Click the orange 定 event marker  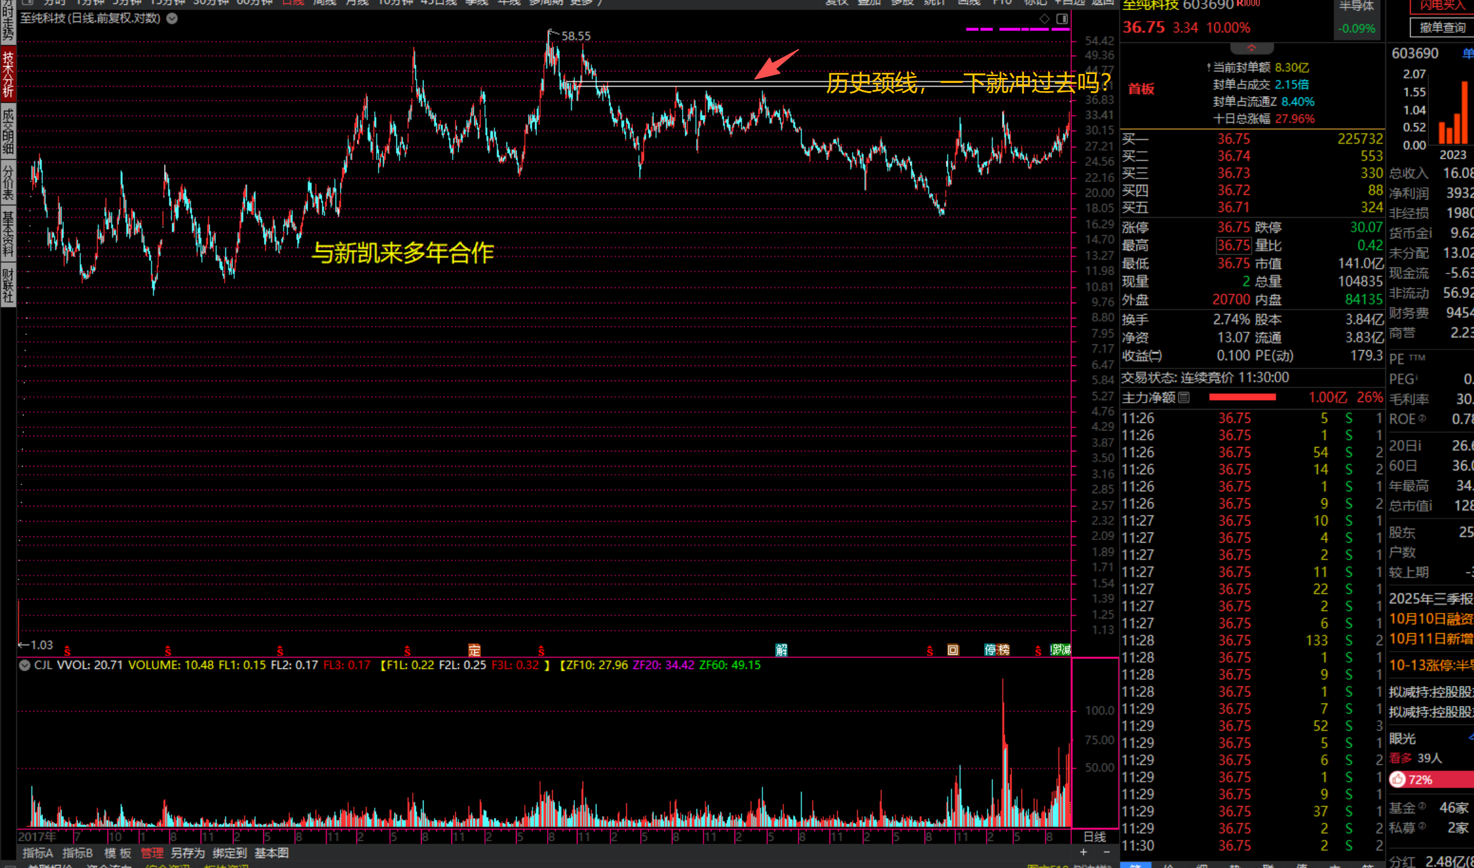pyautogui.click(x=474, y=650)
